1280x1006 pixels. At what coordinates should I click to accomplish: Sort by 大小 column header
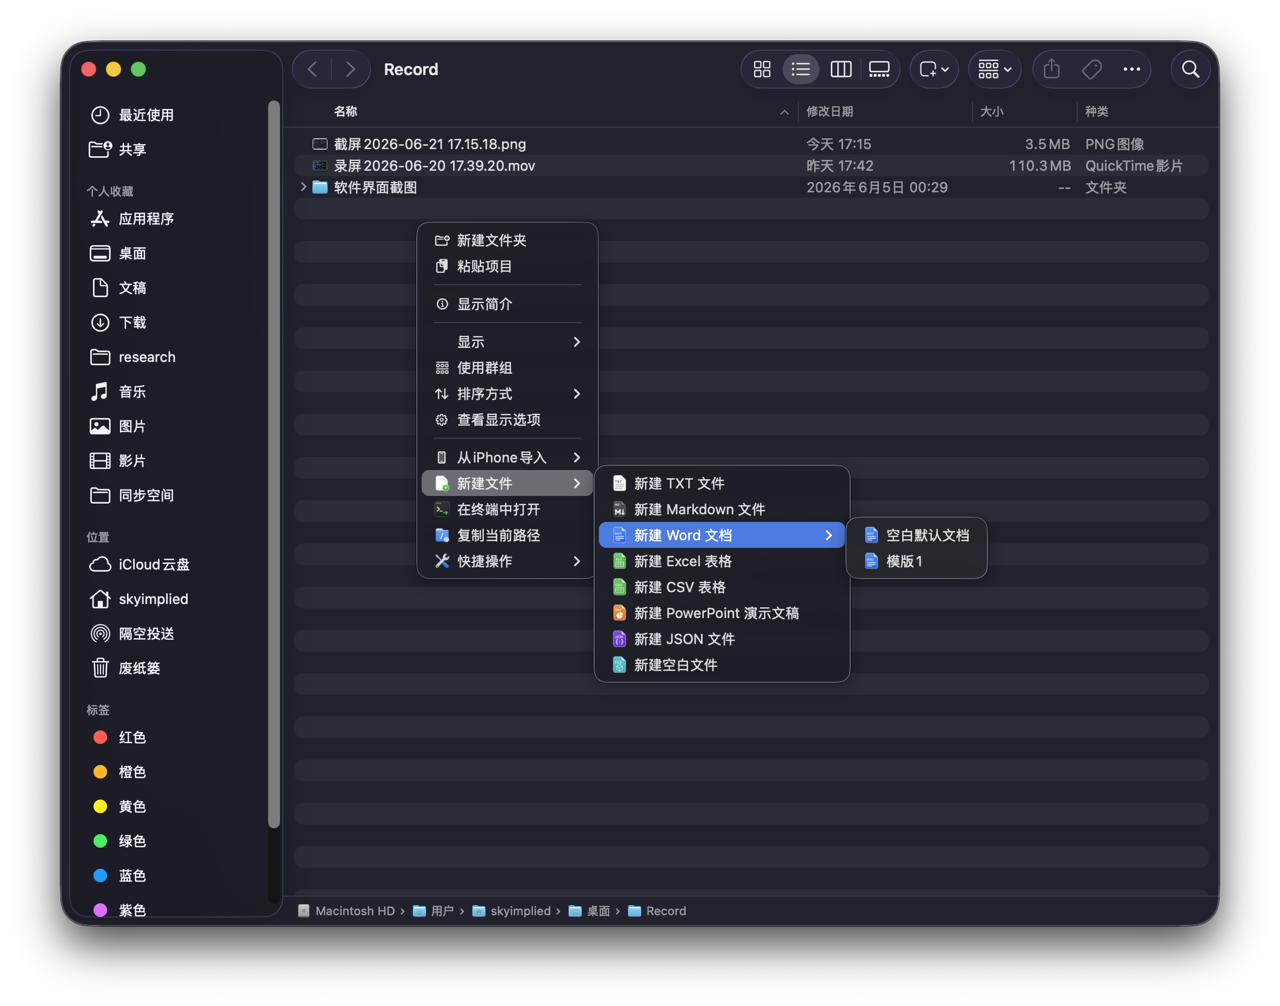click(x=991, y=111)
